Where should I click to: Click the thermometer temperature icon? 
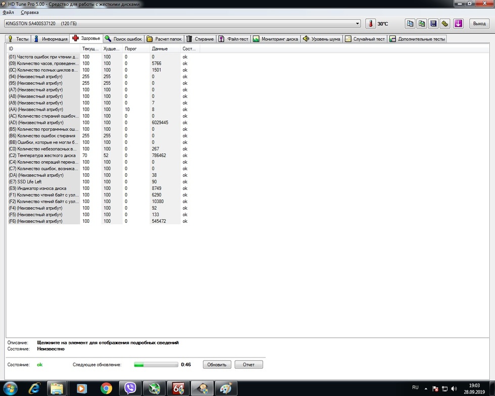[371, 24]
